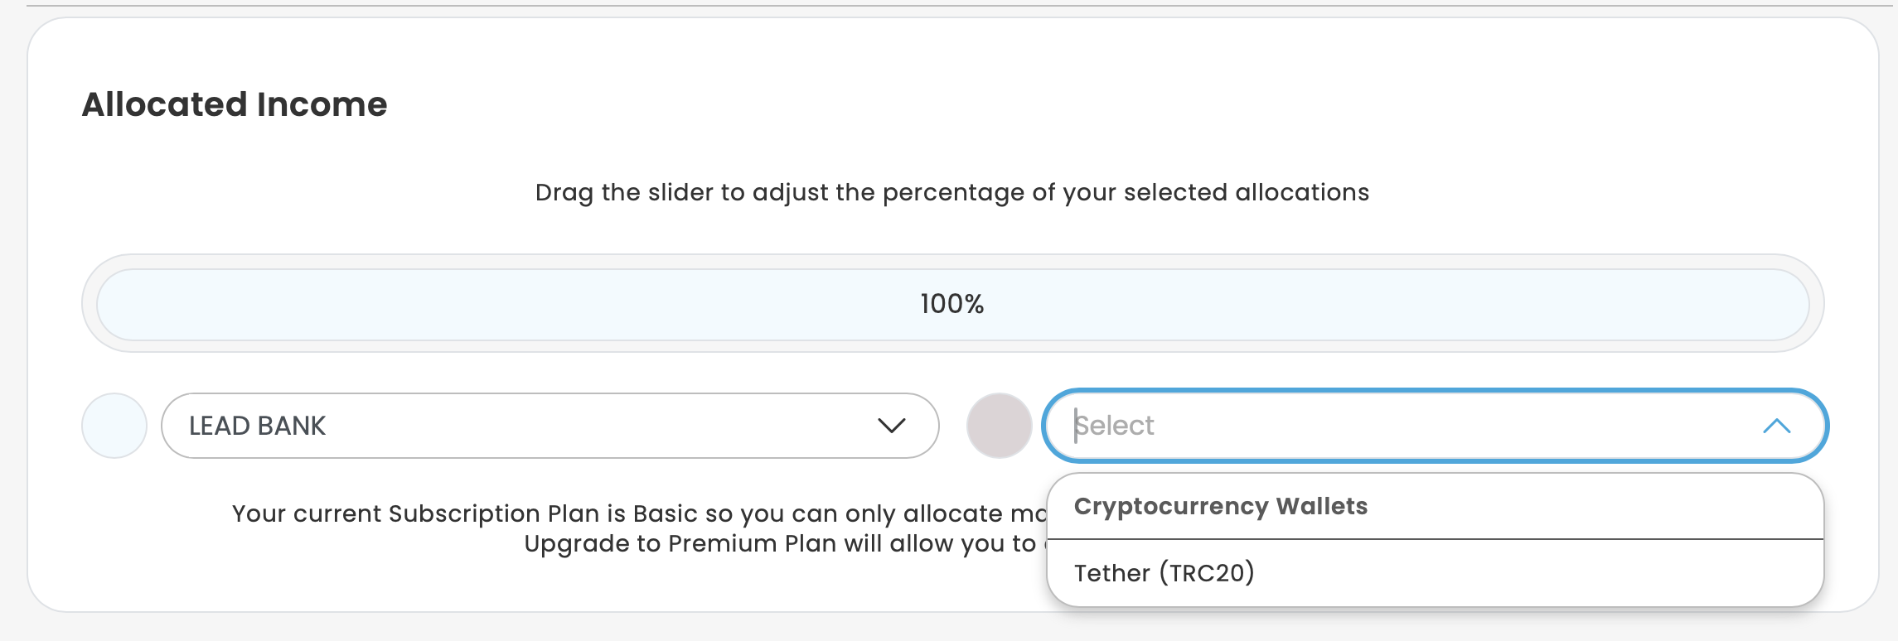Click the Select placeholder text

pyautogui.click(x=1116, y=426)
